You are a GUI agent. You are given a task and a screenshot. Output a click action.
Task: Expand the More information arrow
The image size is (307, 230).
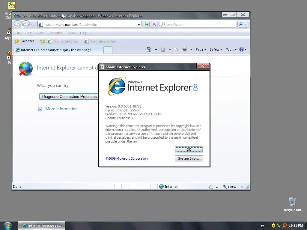click(40, 109)
